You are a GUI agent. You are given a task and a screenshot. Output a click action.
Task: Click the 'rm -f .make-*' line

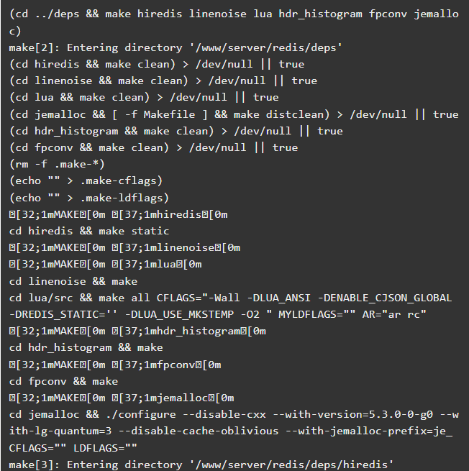57,164
